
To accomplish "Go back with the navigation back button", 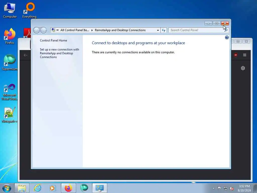I will 36,30.
